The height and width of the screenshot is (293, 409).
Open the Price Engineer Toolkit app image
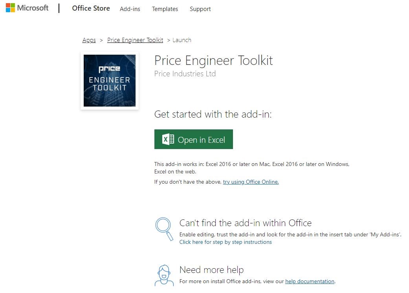coord(110,81)
